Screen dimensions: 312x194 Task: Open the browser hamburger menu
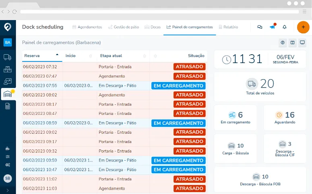(304, 12)
